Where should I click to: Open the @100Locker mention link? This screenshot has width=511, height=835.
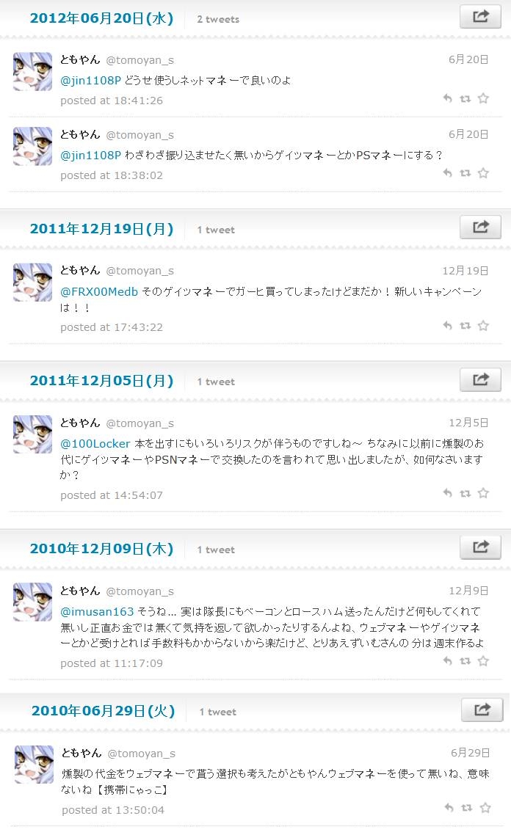coord(95,444)
